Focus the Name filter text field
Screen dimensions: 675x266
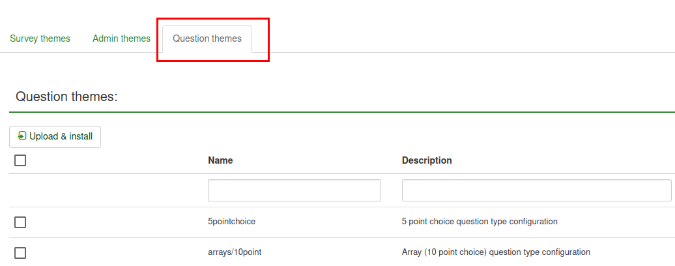pos(294,190)
